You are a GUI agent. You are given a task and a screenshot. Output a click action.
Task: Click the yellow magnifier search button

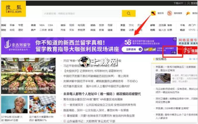(128, 13)
